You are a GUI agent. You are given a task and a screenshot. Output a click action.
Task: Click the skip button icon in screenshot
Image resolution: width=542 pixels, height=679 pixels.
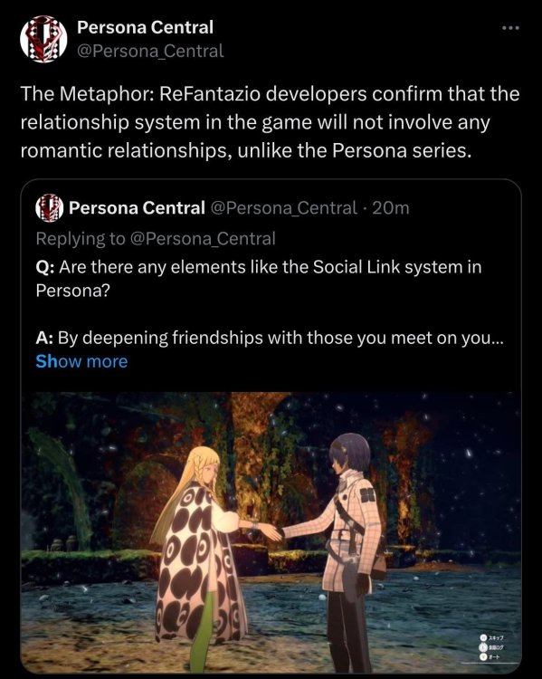pos(483,637)
